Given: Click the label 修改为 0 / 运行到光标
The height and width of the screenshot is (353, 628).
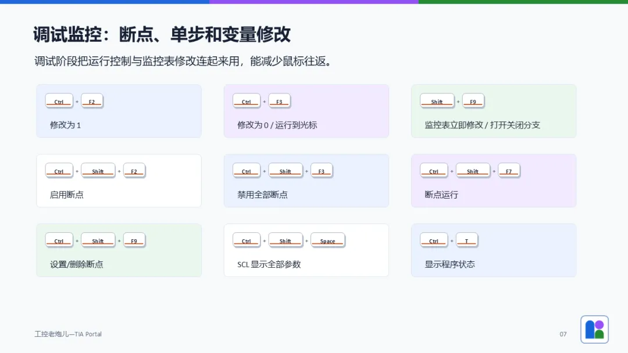Looking at the screenshot, I should point(277,125).
